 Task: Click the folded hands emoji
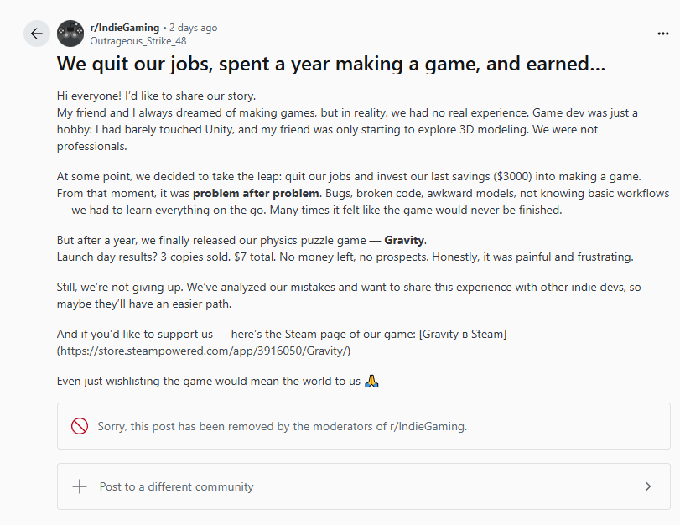tap(373, 381)
